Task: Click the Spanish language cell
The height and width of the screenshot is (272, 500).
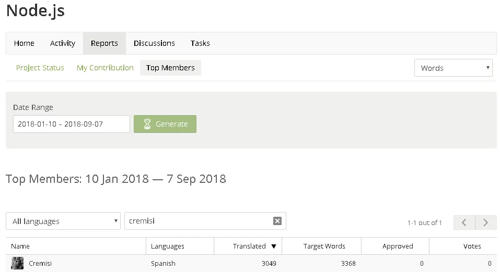Action: click(x=163, y=264)
